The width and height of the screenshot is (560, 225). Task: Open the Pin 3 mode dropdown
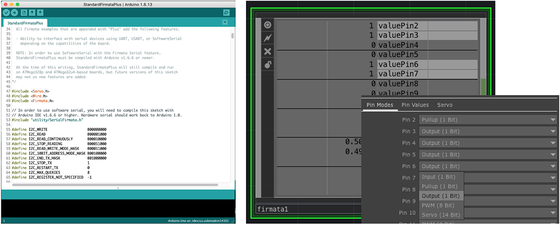(489, 131)
